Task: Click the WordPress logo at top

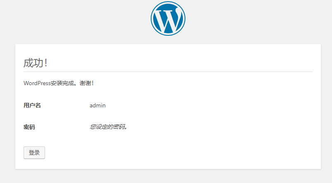Action: (x=168, y=19)
